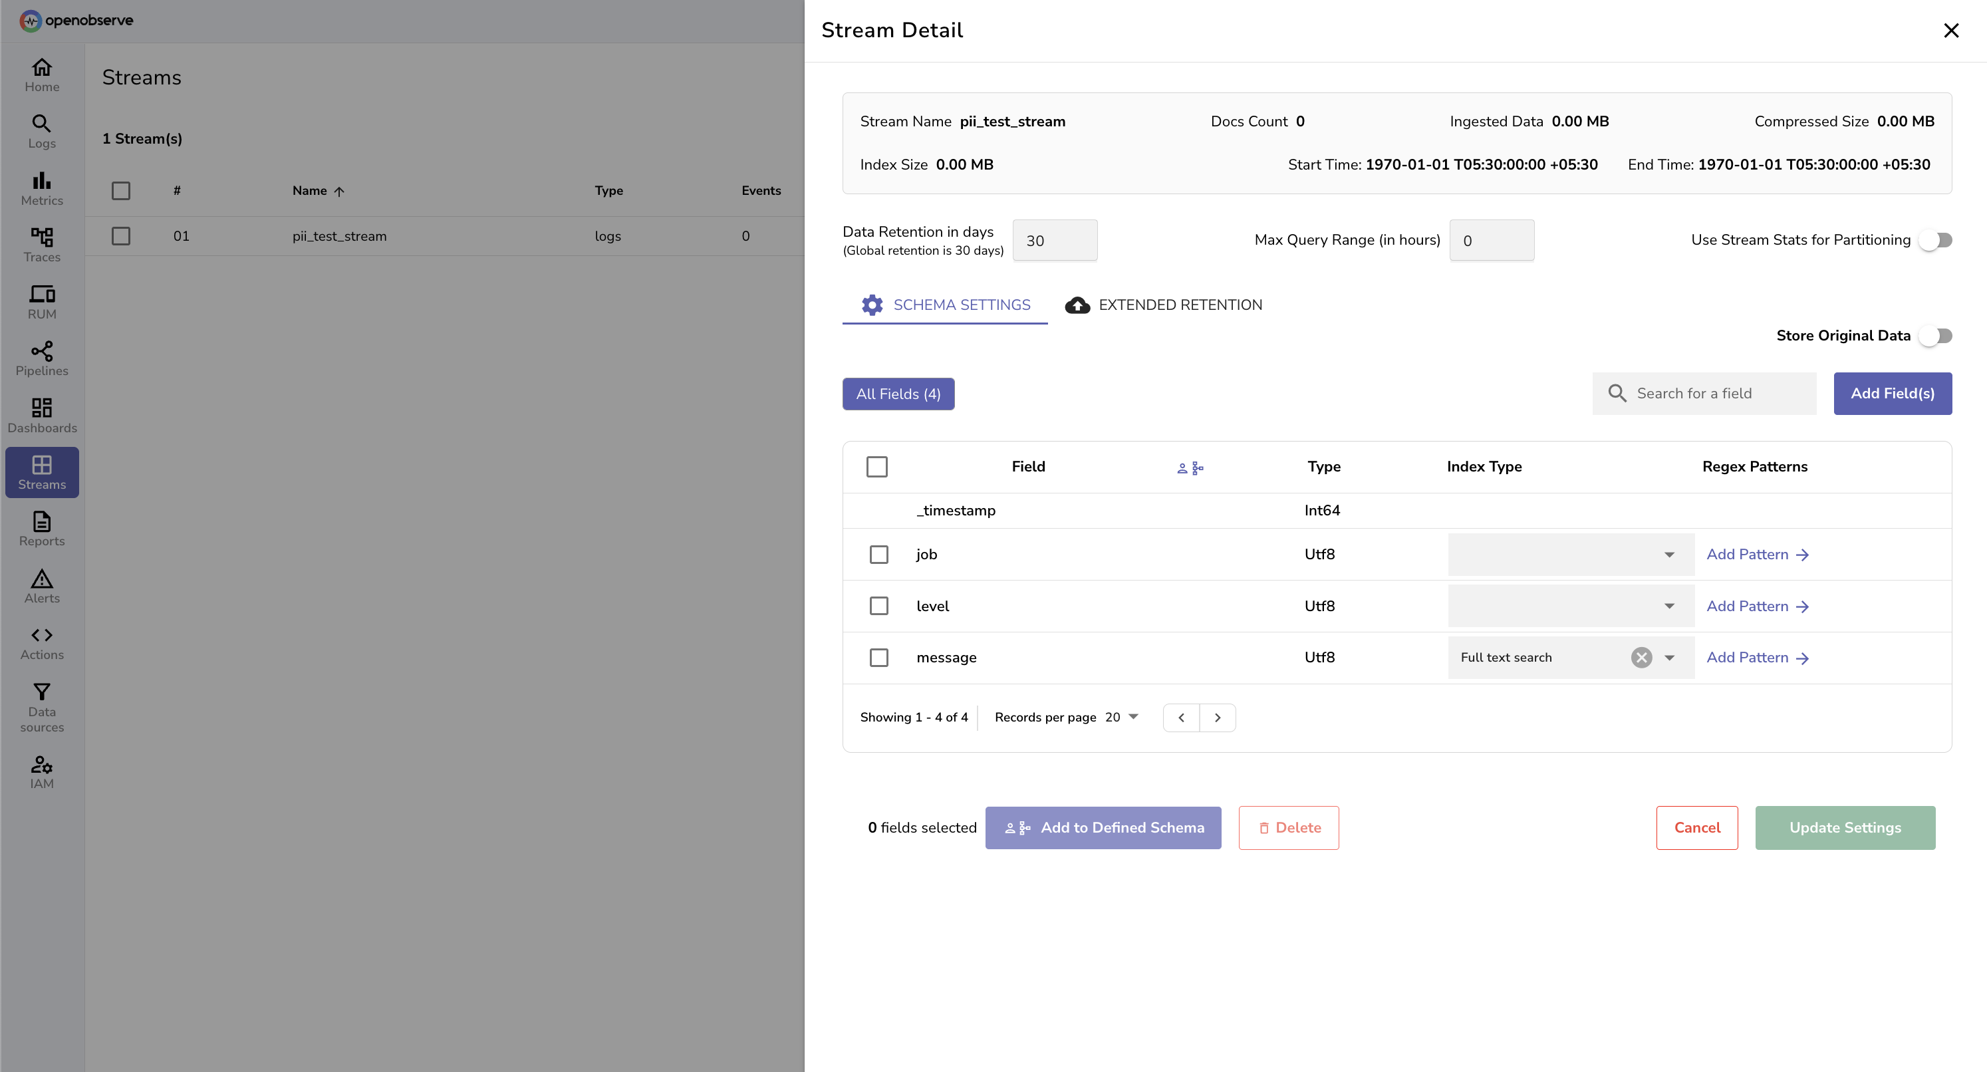
Task: Go to previous page of fields
Action: [1181, 718]
